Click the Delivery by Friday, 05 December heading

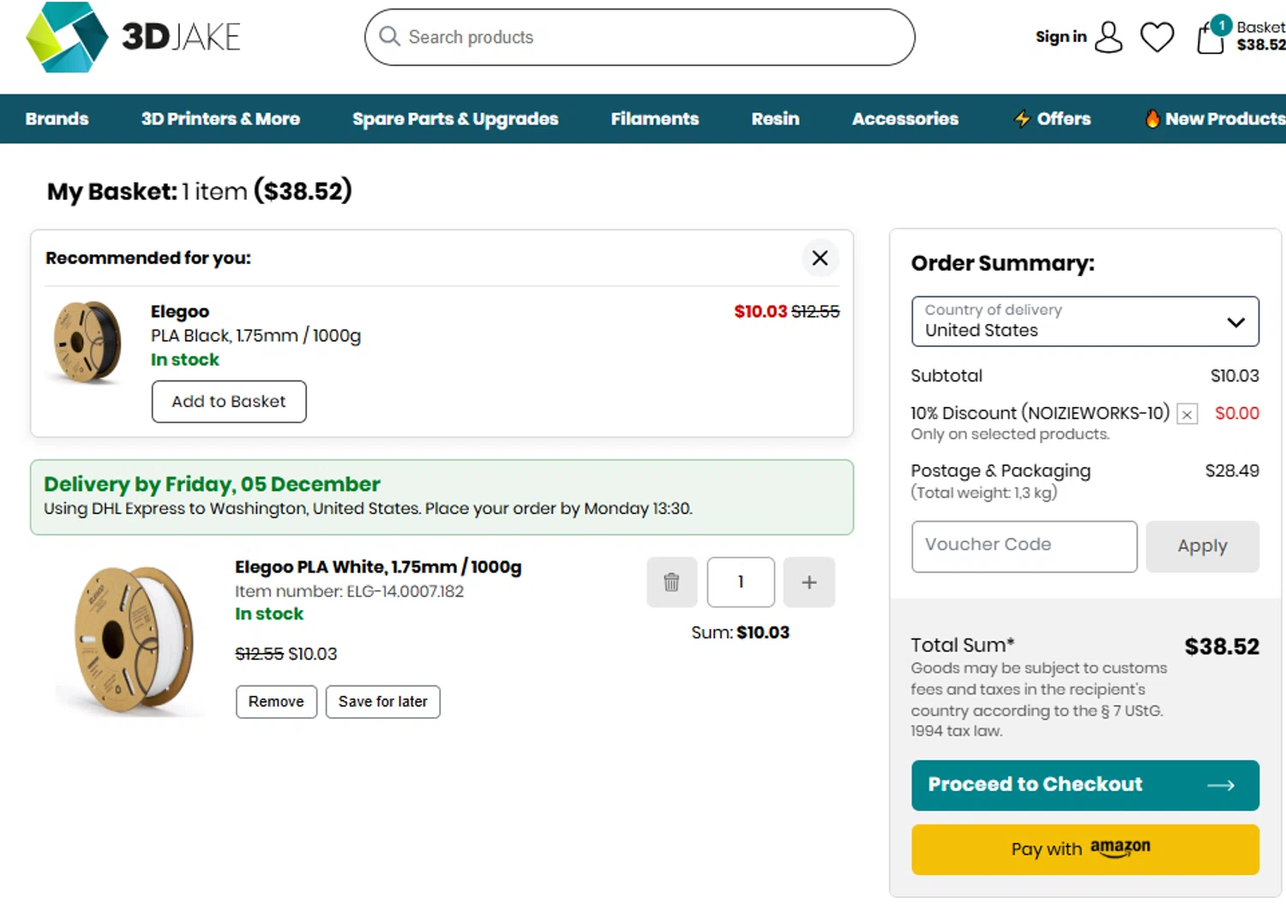212,484
